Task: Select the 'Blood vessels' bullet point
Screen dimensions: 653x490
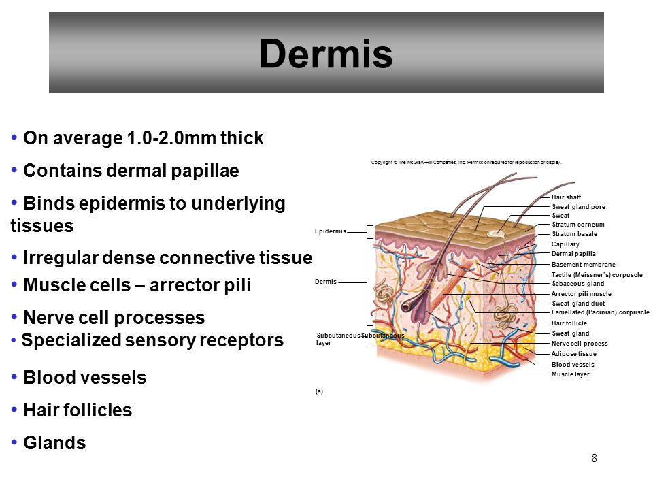Action: tap(85, 378)
